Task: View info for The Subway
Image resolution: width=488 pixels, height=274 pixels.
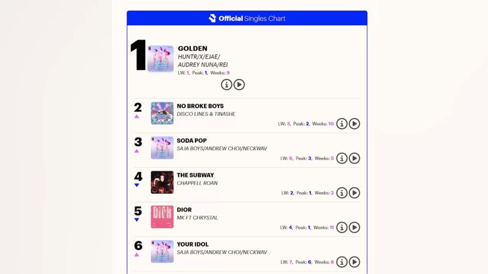Action: (342, 193)
